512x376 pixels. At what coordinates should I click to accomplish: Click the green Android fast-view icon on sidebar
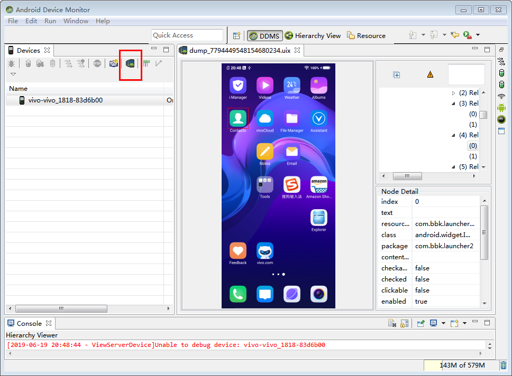[501, 108]
